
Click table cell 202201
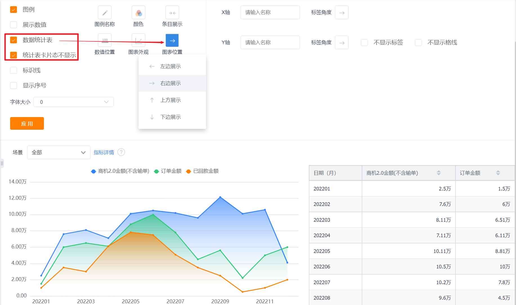coord(336,189)
